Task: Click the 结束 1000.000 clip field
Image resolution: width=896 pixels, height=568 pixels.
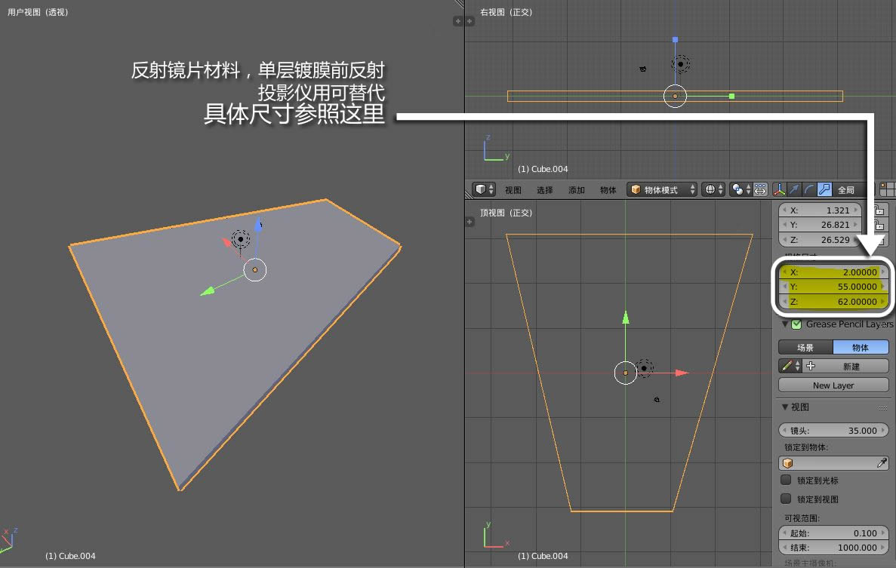Action: pos(833,548)
